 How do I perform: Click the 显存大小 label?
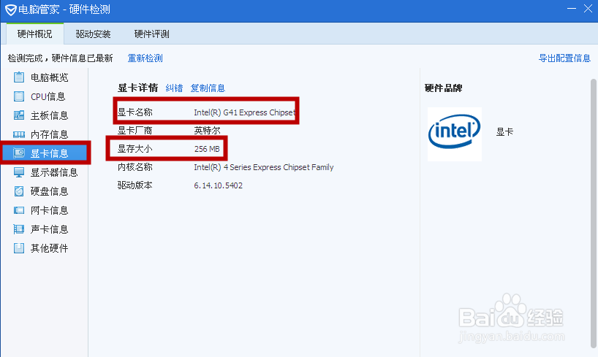pos(135,149)
